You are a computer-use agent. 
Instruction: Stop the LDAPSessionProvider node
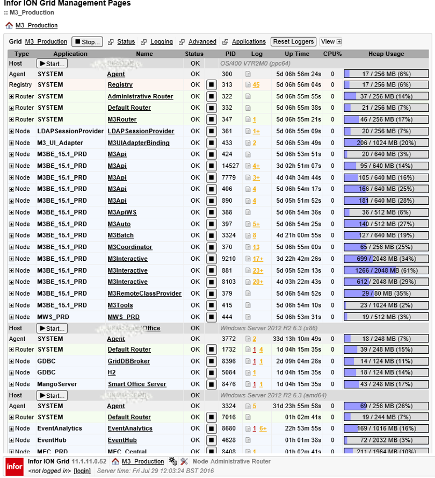click(x=211, y=131)
